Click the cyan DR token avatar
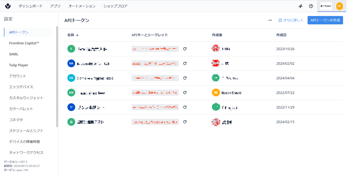This screenshot has width=347, height=175. (71, 78)
